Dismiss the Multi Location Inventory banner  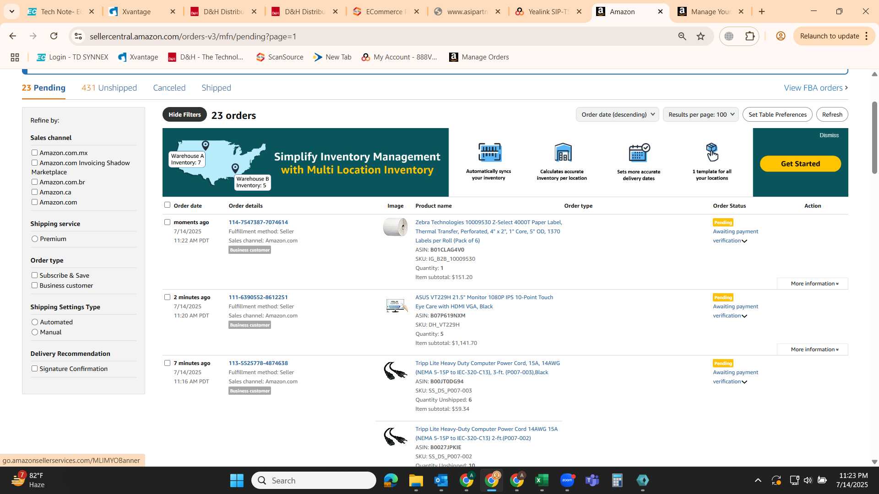829,135
